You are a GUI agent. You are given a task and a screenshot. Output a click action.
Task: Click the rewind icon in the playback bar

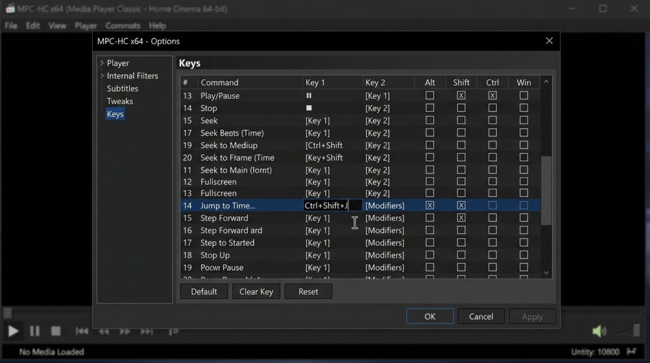click(103, 331)
